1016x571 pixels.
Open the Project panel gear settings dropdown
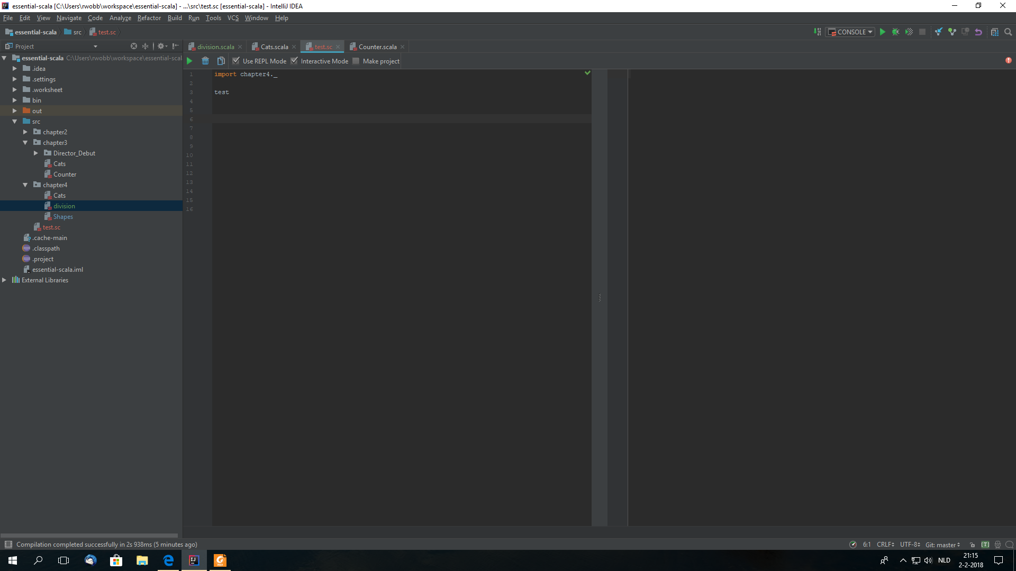[162, 46]
